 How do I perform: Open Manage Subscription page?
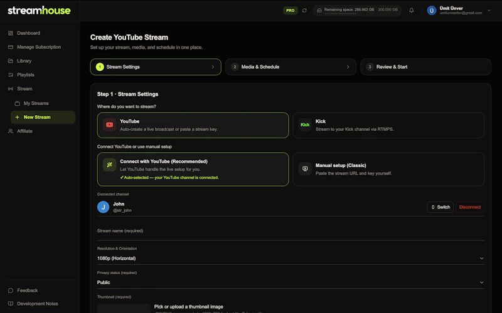(40, 47)
